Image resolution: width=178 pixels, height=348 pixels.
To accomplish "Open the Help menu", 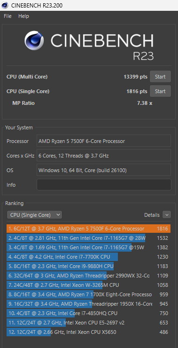I will tap(23, 16).
